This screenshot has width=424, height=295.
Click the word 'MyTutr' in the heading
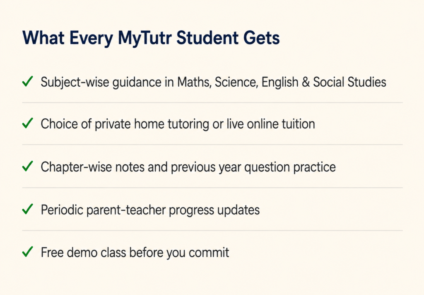tap(145, 38)
